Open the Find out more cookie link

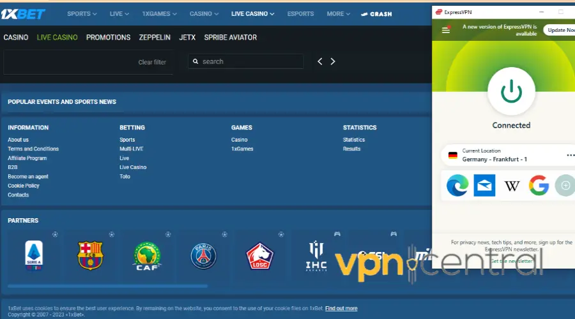coord(341,308)
